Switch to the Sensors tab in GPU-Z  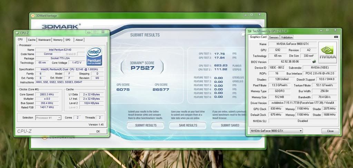(274, 37)
